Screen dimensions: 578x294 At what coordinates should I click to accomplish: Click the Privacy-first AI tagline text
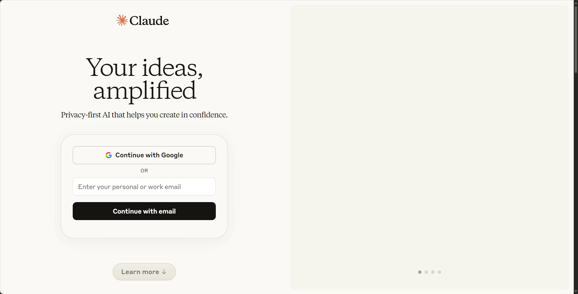[x=144, y=115]
